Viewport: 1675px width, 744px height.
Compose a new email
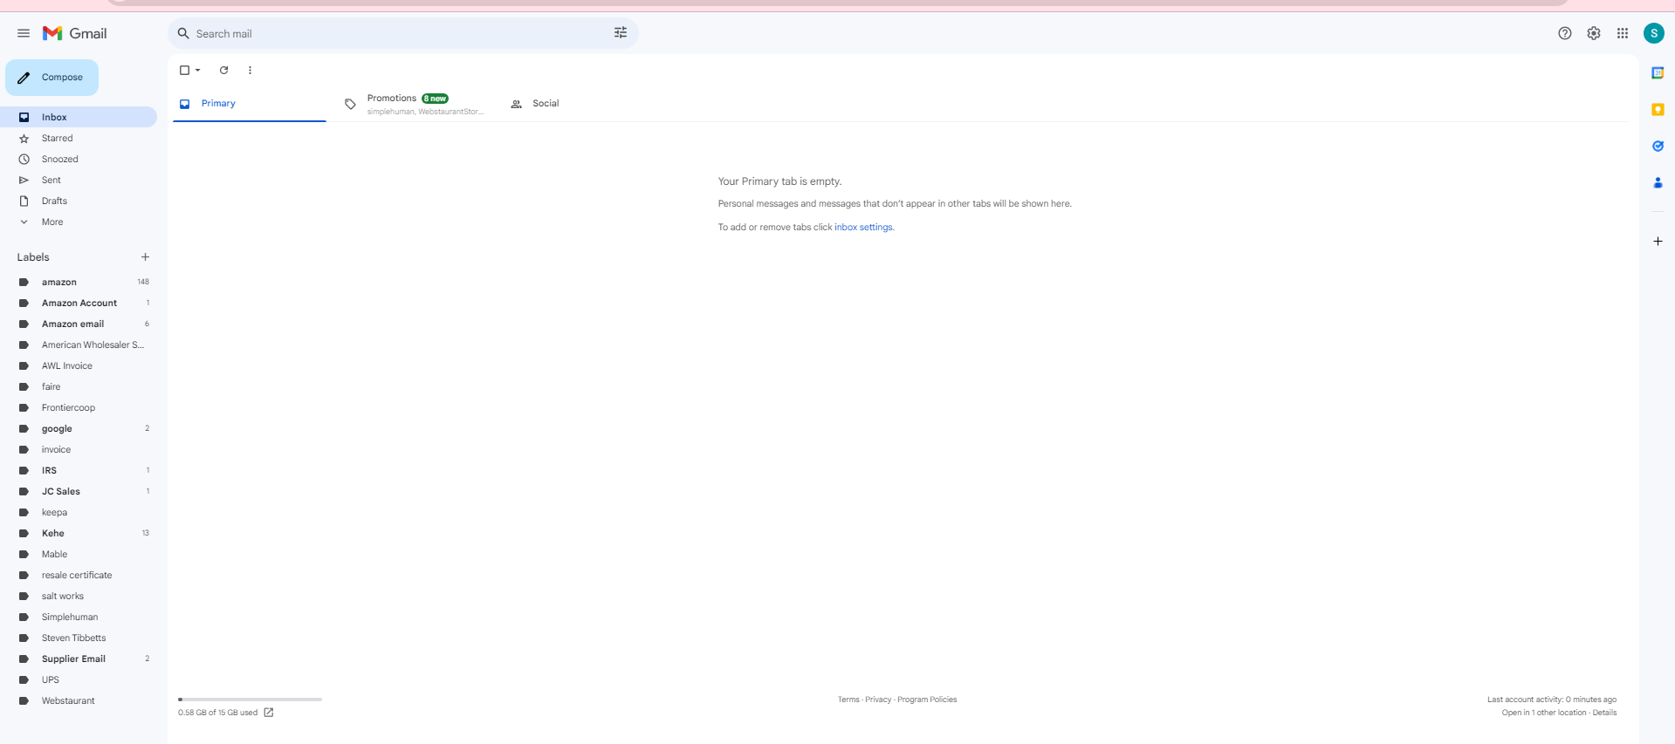51,78
